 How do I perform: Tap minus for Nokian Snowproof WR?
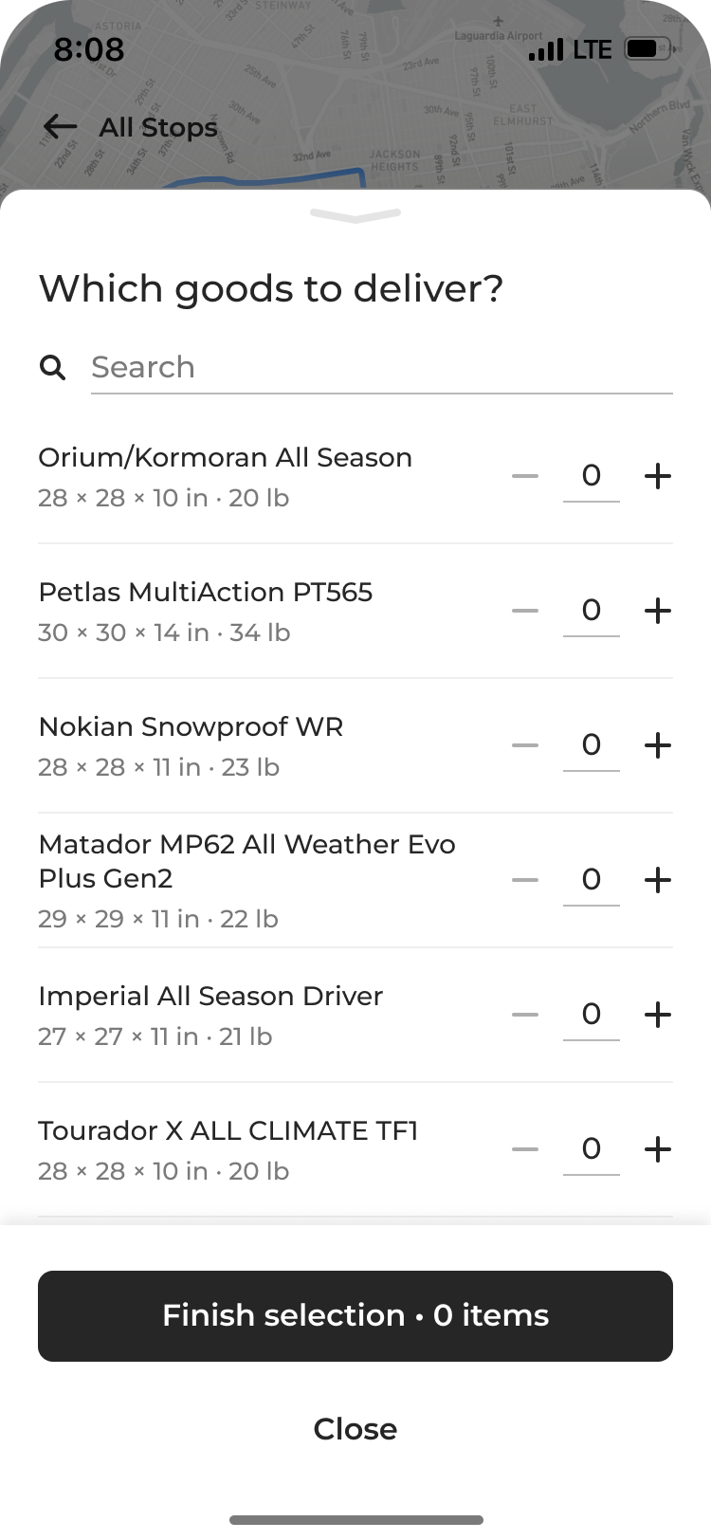[525, 745]
